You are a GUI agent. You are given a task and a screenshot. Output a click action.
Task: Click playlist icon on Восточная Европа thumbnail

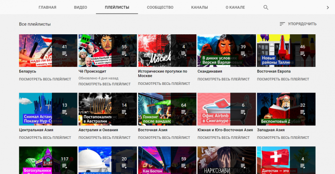click(x=302, y=54)
